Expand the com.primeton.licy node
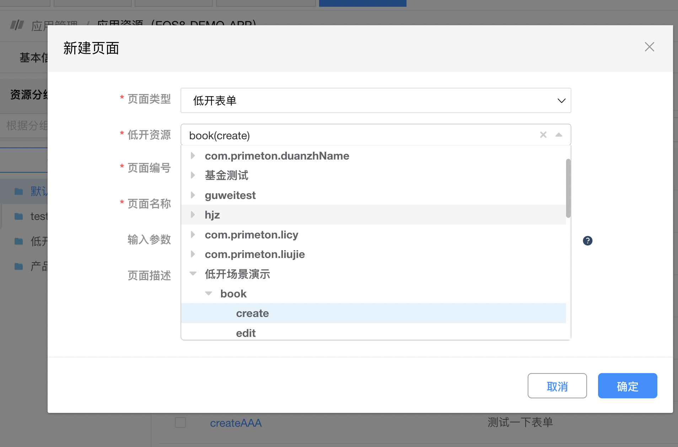The height and width of the screenshot is (447, 678). (x=193, y=235)
